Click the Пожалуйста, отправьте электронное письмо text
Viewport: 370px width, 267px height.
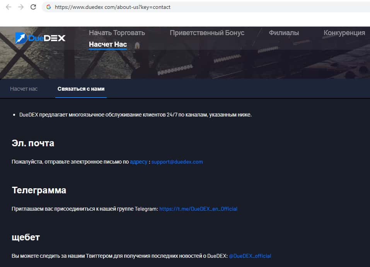tap(70, 162)
